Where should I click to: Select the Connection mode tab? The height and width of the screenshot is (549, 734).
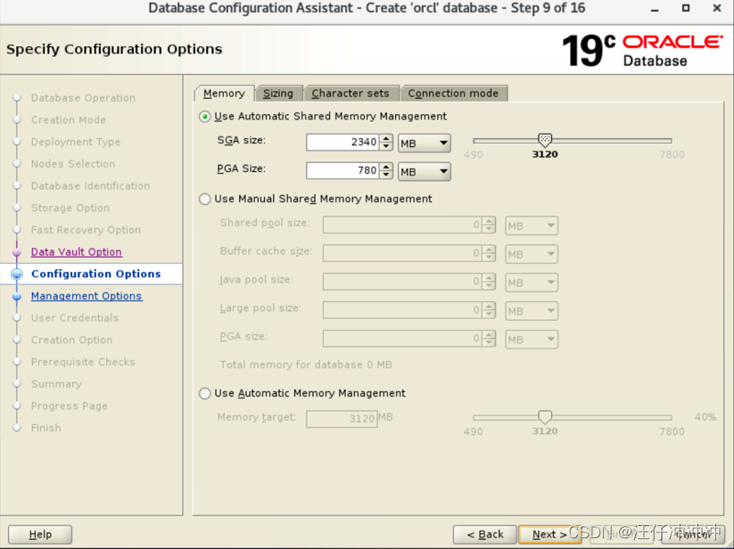pyautogui.click(x=454, y=93)
